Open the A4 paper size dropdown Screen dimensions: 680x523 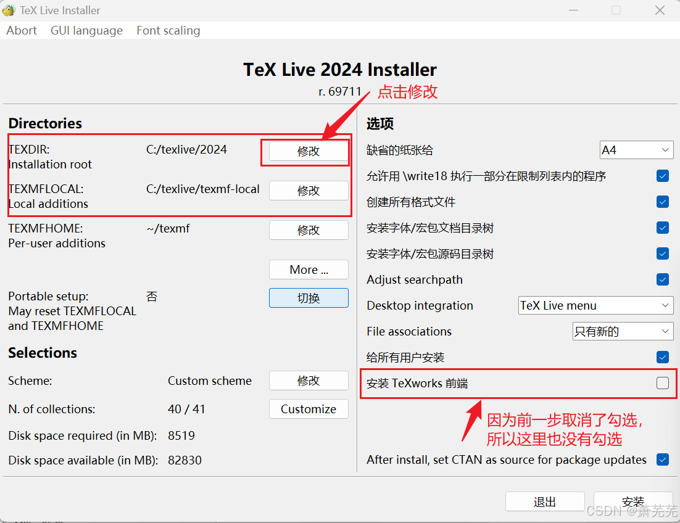pos(636,150)
